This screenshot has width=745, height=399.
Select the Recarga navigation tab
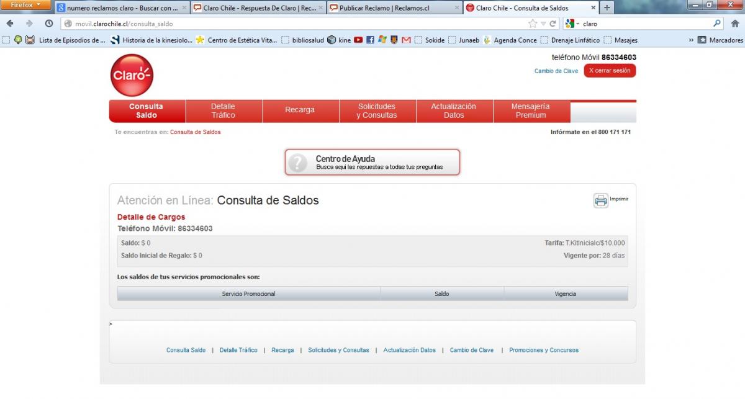[x=300, y=111]
